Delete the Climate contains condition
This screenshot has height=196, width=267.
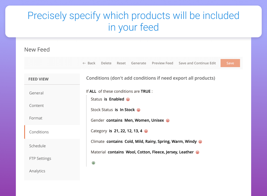200,142
